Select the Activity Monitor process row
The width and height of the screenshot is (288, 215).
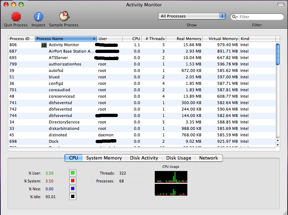click(142, 45)
